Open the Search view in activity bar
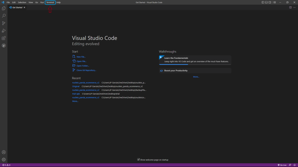 [x=3, y=16]
